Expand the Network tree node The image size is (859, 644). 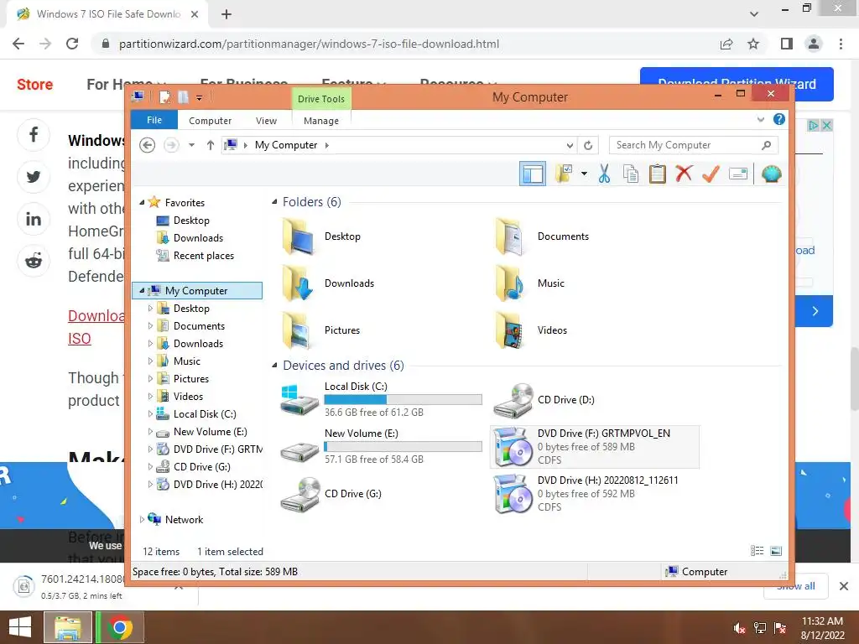coord(142,520)
